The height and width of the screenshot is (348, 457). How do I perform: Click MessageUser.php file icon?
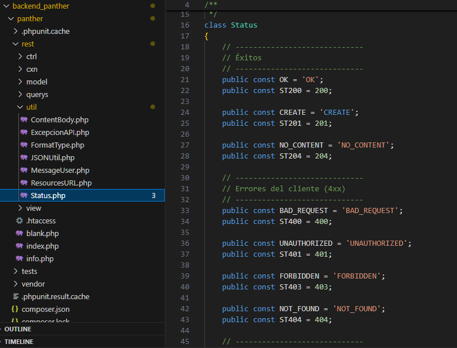pyautogui.click(x=24, y=170)
